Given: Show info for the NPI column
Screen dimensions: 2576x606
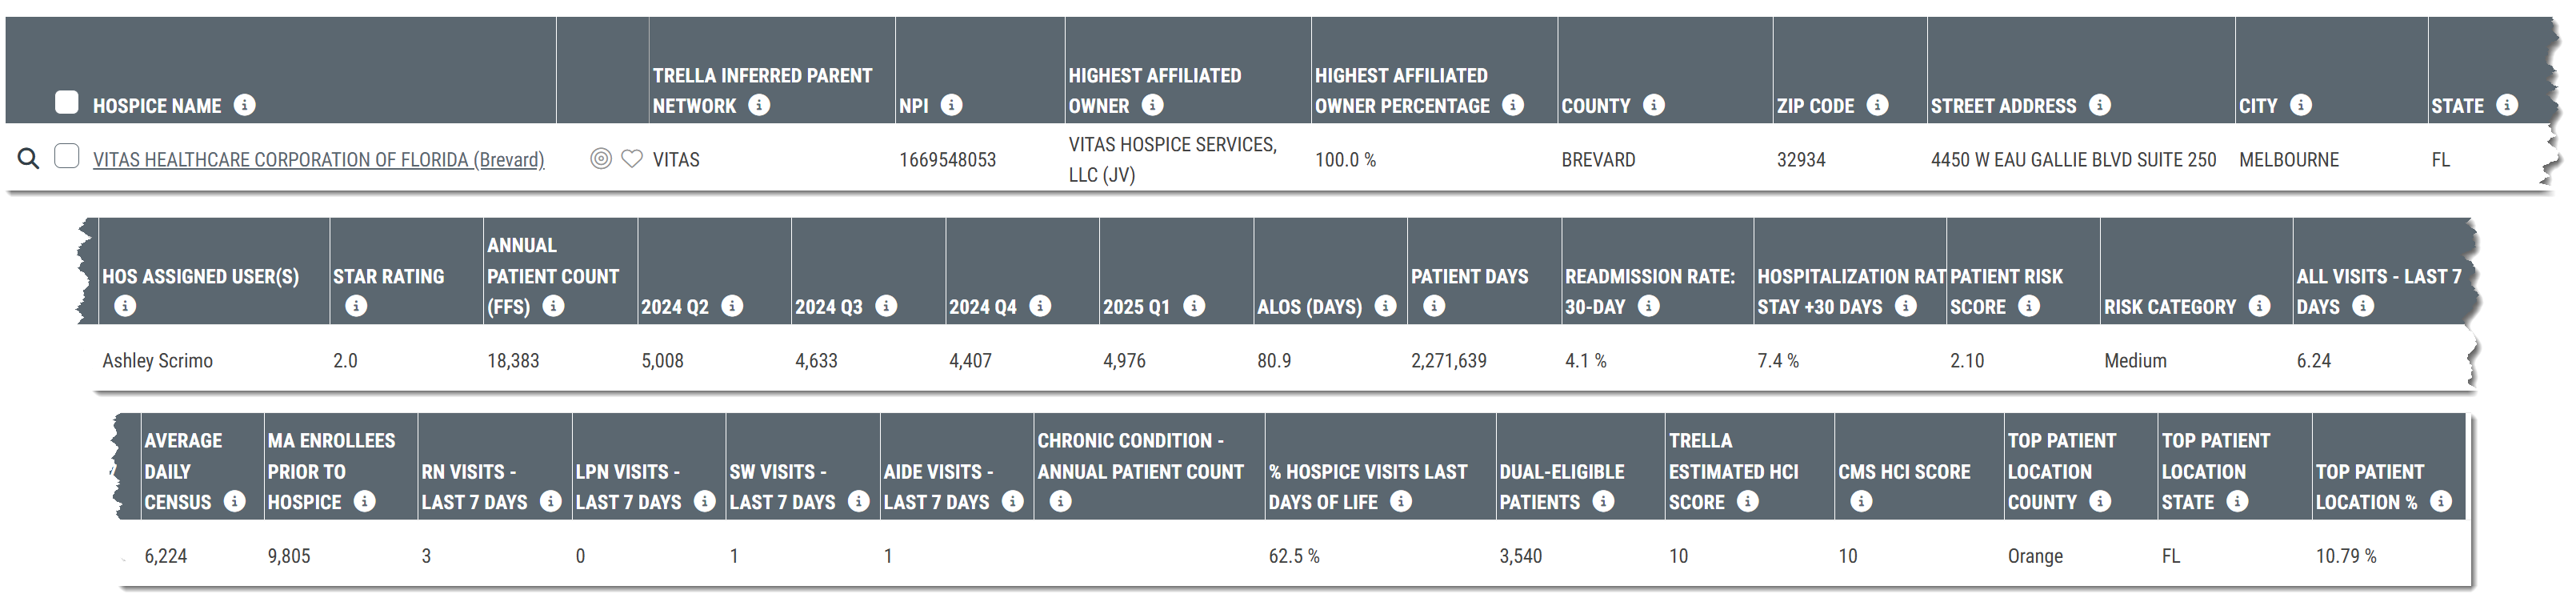Looking at the screenshot, I should coord(952,105).
